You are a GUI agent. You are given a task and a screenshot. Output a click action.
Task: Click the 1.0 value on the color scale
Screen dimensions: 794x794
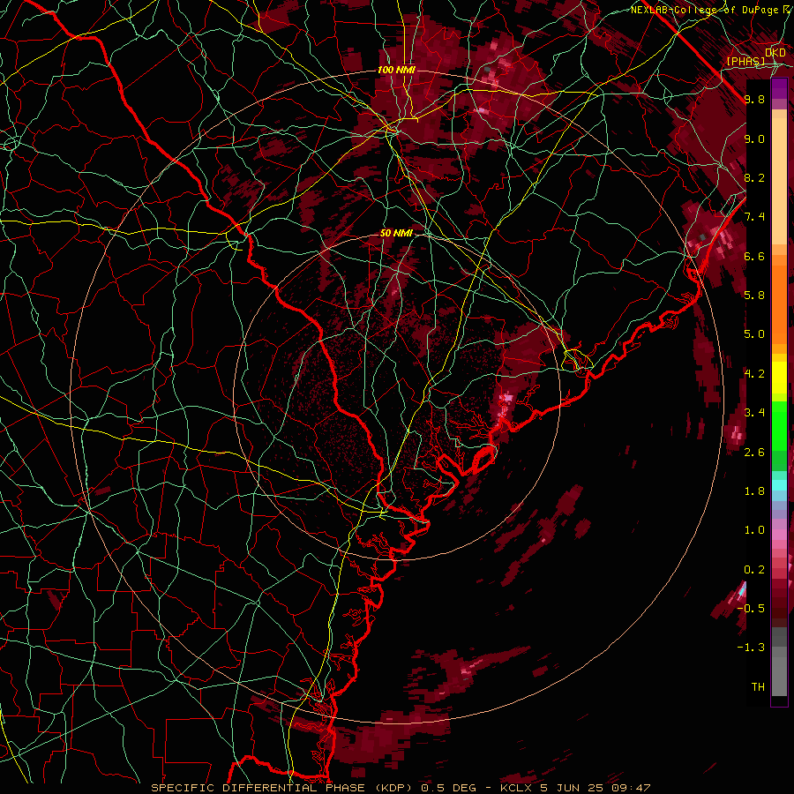click(754, 530)
